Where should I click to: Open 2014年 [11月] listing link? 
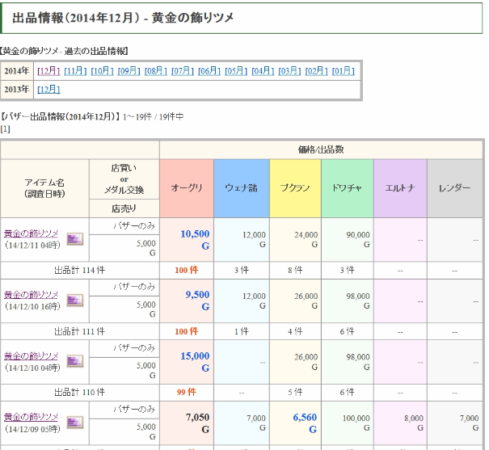tap(75, 71)
